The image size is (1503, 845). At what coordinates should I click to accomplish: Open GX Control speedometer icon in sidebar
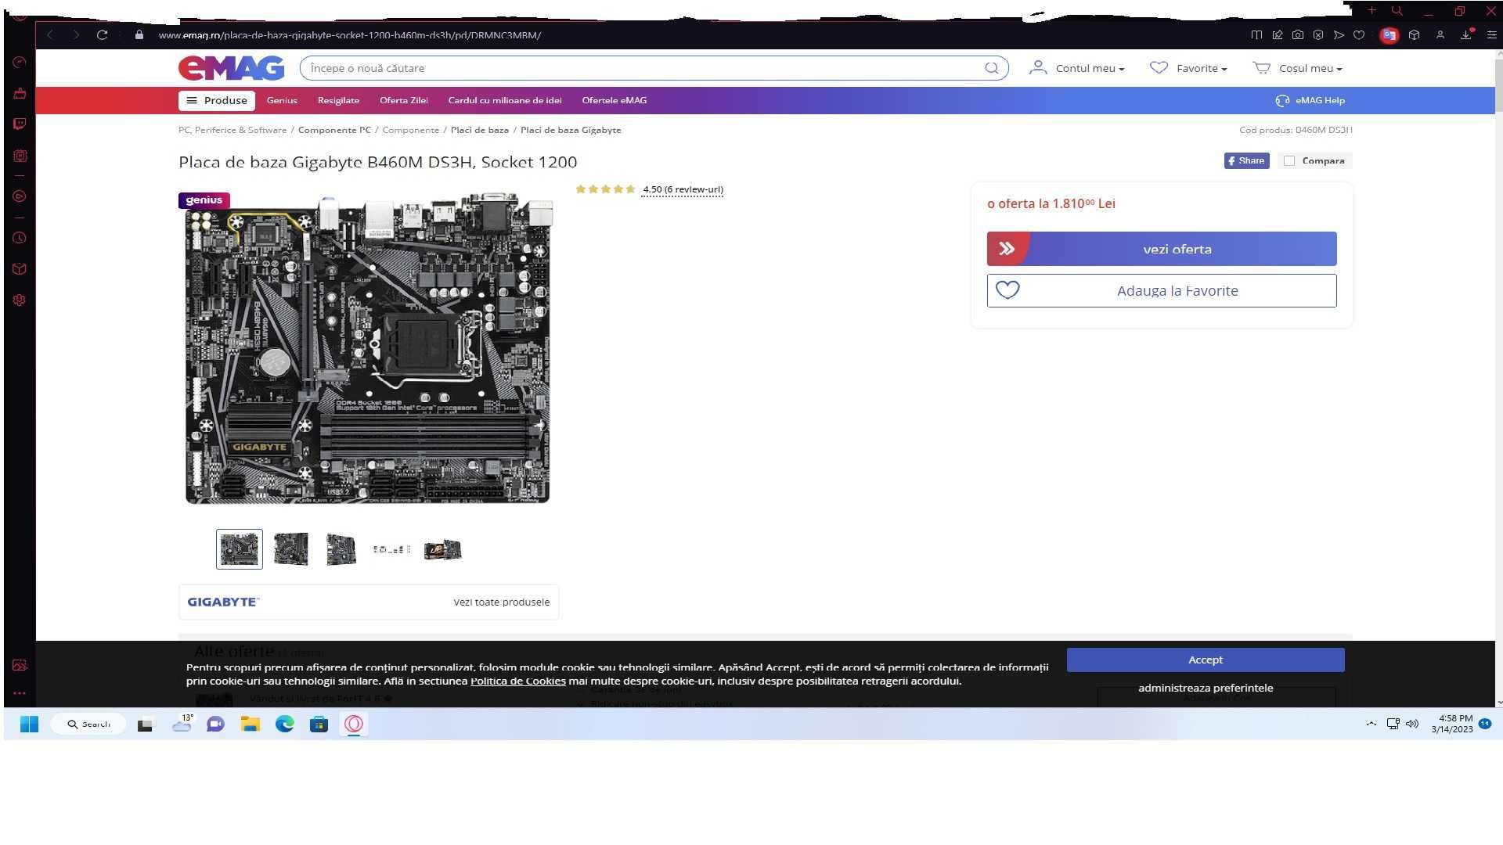(20, 63)
